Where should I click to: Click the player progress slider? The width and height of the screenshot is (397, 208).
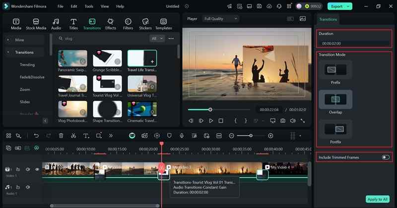tap(219, 109)
